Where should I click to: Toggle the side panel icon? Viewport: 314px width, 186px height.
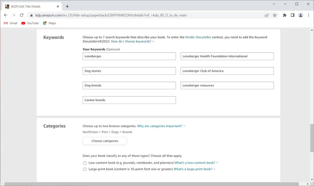[293, 15]
